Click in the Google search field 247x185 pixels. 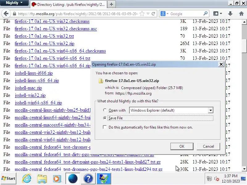(186, 14)
